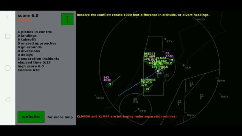Select the aircraft circled in red
This screenshot has width=242, height=136.
click(x=158, y=71)
